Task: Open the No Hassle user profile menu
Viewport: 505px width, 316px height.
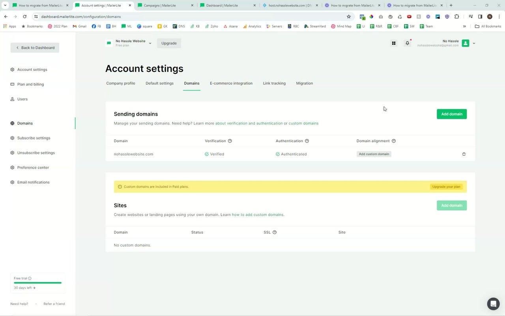Action: coord(473,43)
